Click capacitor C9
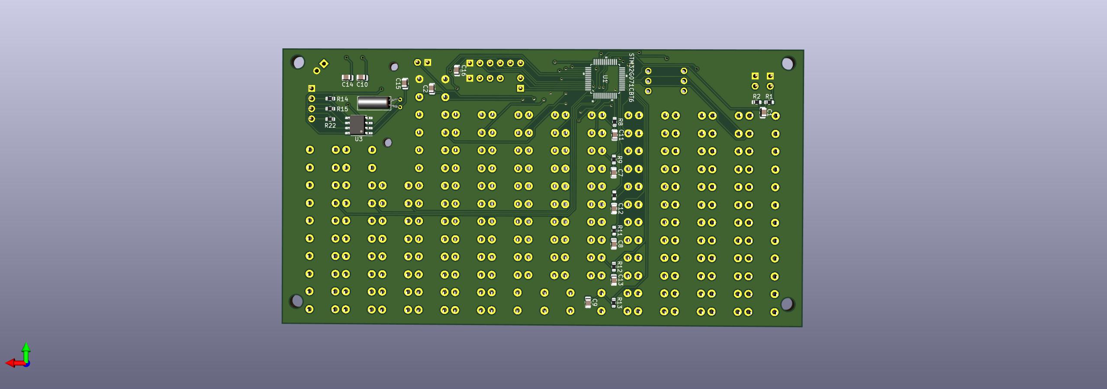This screenshot has width=1107, height=389. tap(588, 302)
